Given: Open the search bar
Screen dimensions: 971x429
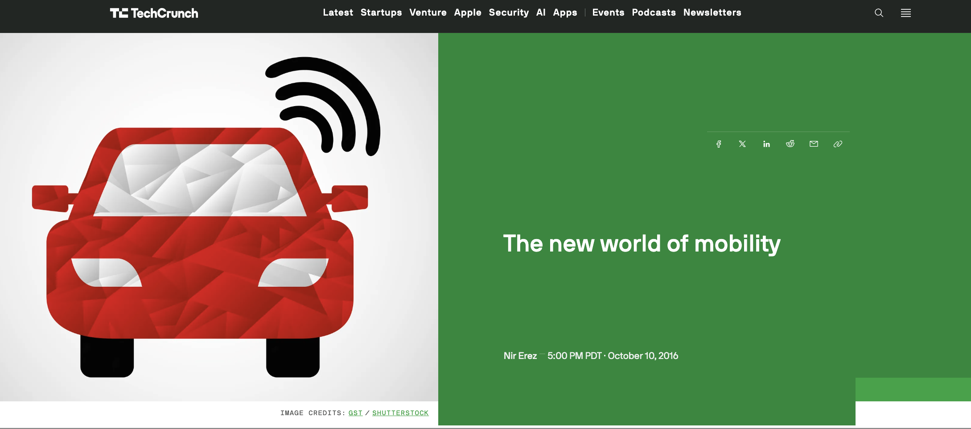Looking at the screenshot, I should tap(879, 13).
